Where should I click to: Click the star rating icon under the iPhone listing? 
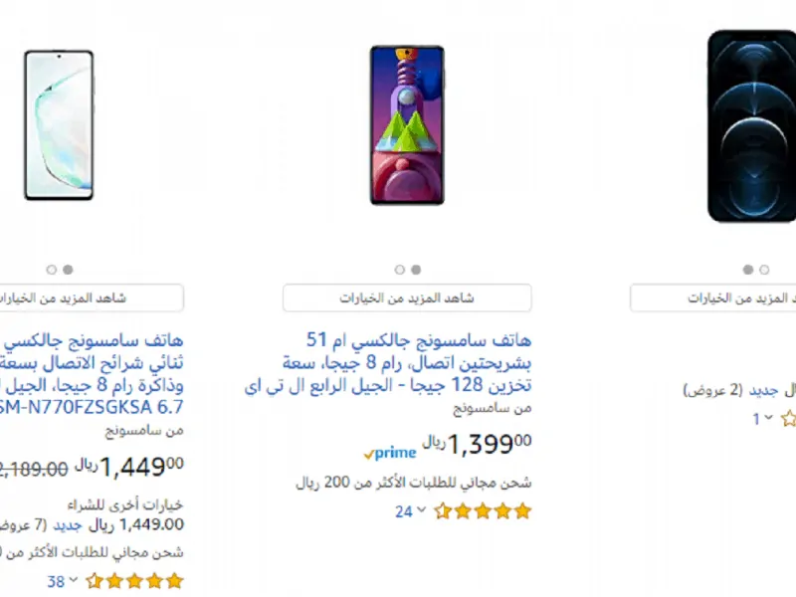(788, 419)
